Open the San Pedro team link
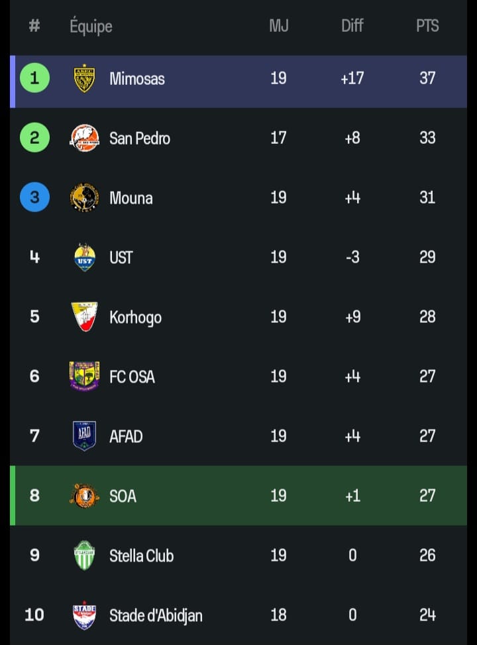 [140, 138]
